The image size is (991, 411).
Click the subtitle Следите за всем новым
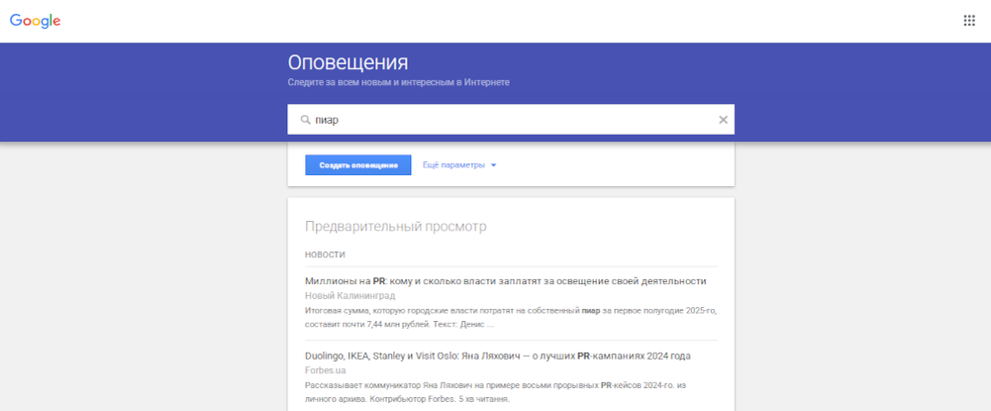pos(398,83)
